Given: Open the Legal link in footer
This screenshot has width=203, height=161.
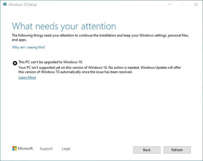Looking at the screenshot, I should tap(66, 149).
